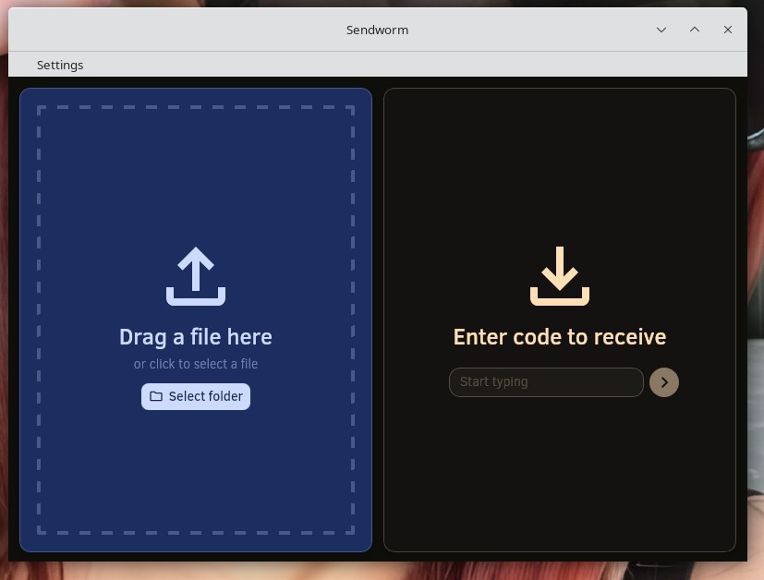Click the desktop wallpaper beside the window

[x=756, y=277]
